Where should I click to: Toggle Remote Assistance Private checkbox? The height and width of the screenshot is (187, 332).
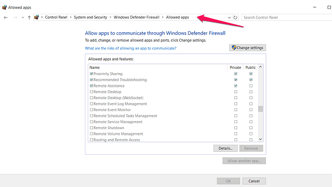[236, 86]
